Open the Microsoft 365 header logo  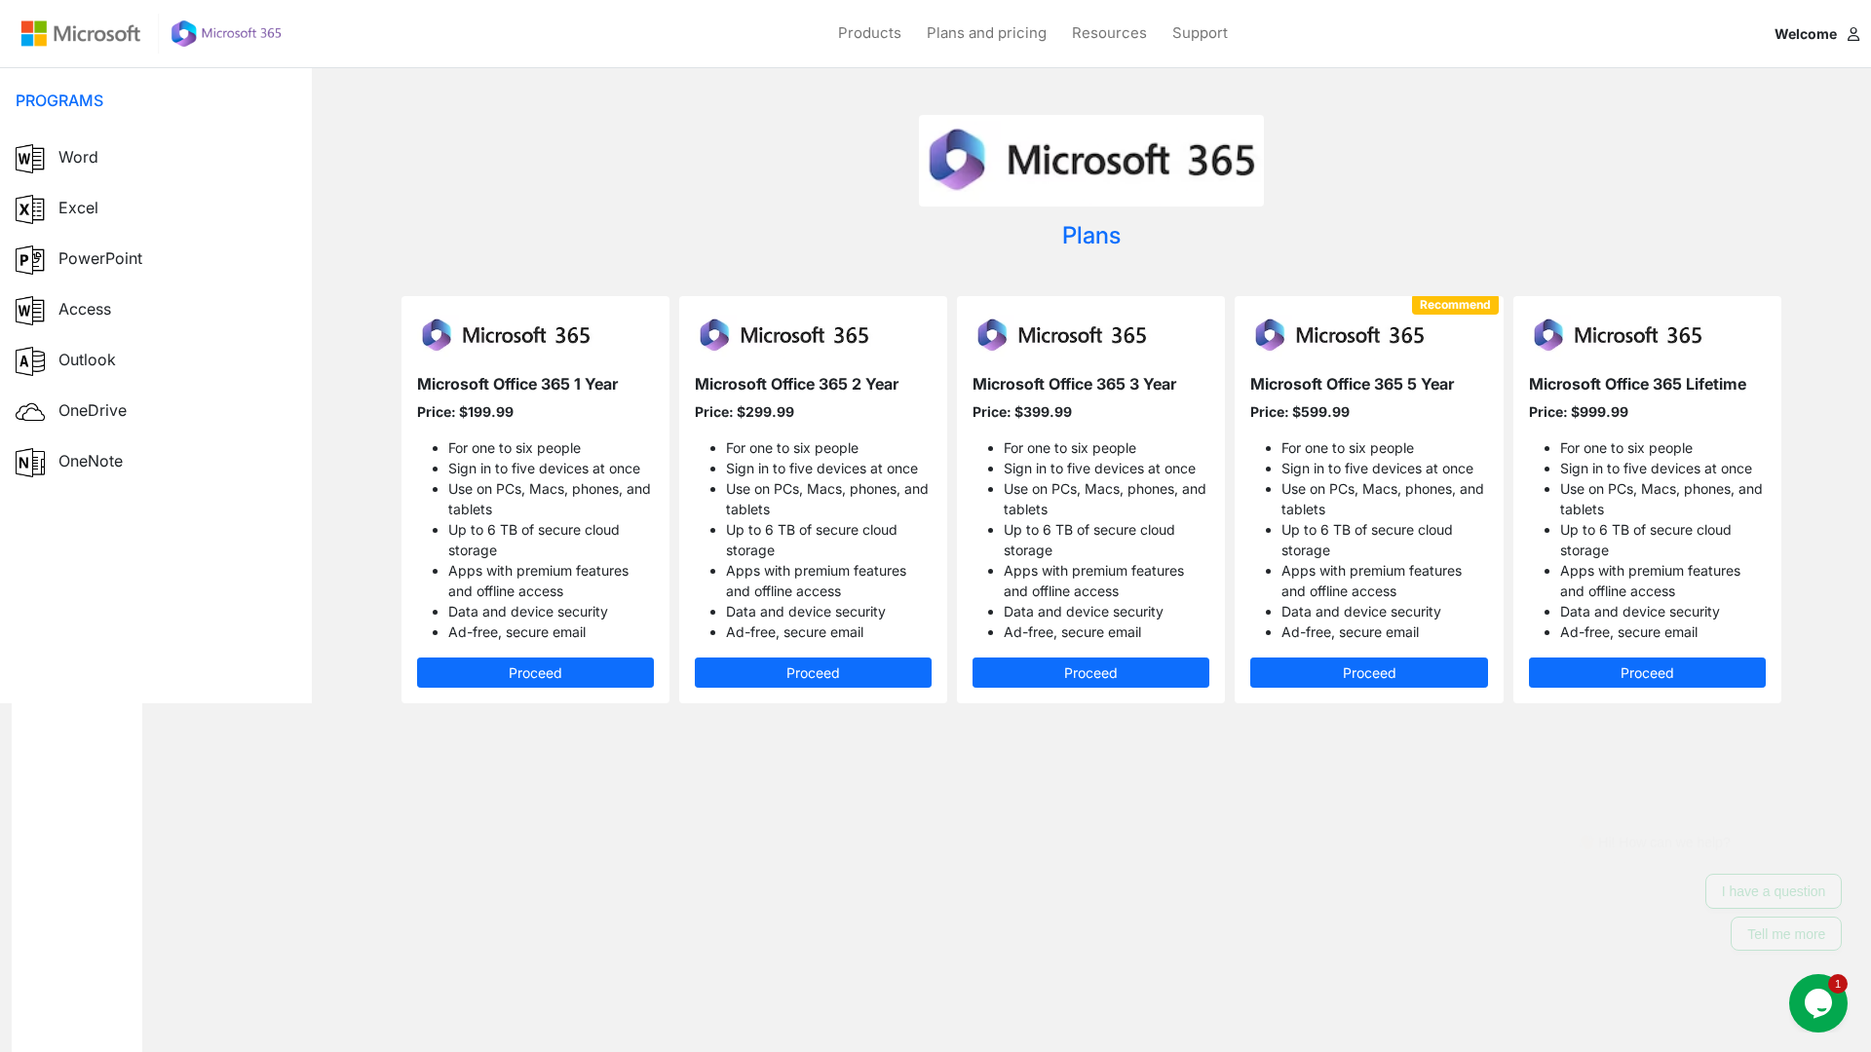pos(226,33)
